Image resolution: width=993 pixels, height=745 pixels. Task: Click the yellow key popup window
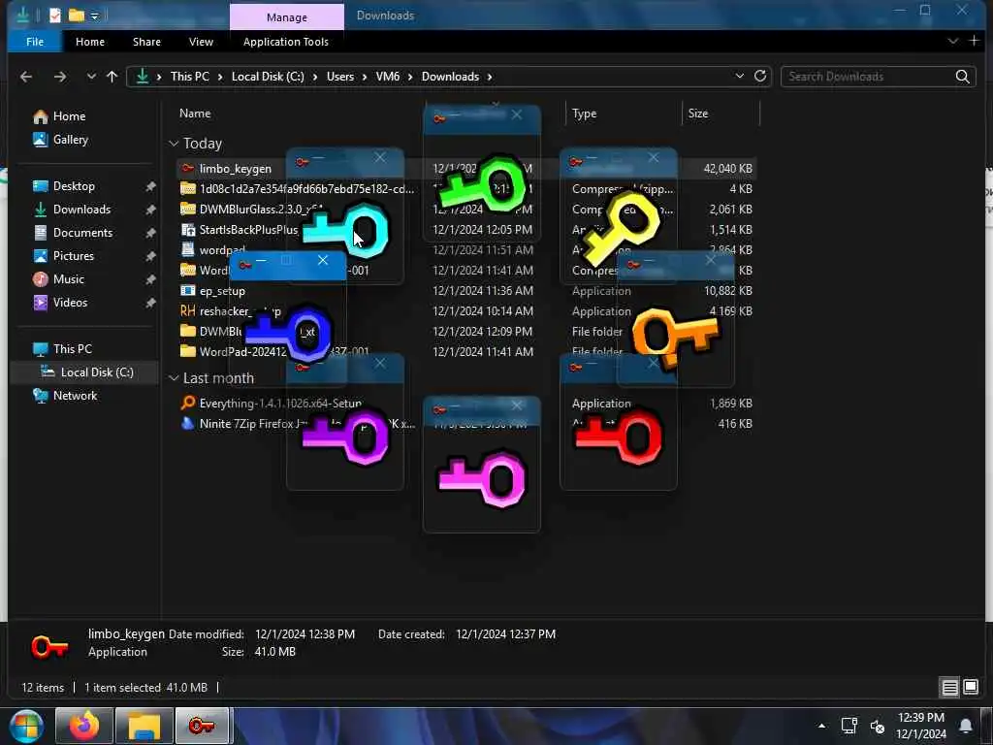coord(618,215)
